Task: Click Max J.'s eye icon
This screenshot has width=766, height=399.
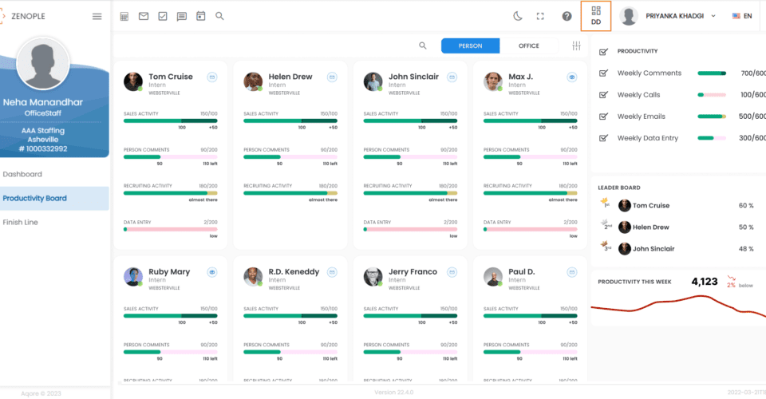Action: point(572,77)
